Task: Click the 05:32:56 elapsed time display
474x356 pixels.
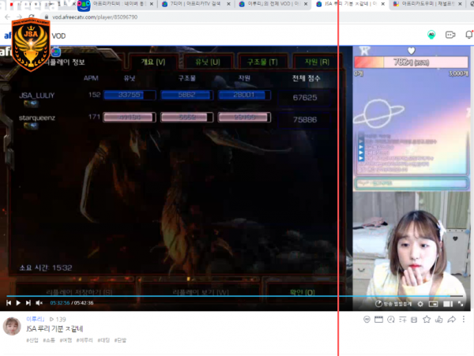Action: pos(60,302)
